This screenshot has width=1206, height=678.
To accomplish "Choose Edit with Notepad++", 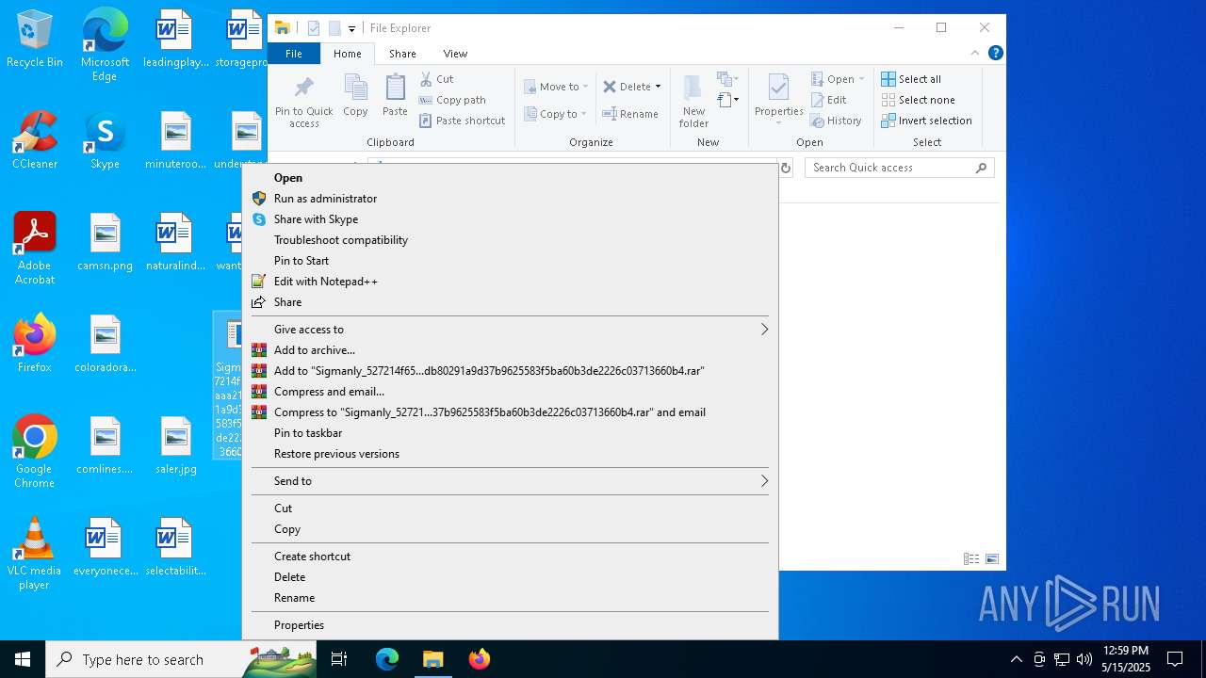I will pyautogui.click(x=510, y=282).
